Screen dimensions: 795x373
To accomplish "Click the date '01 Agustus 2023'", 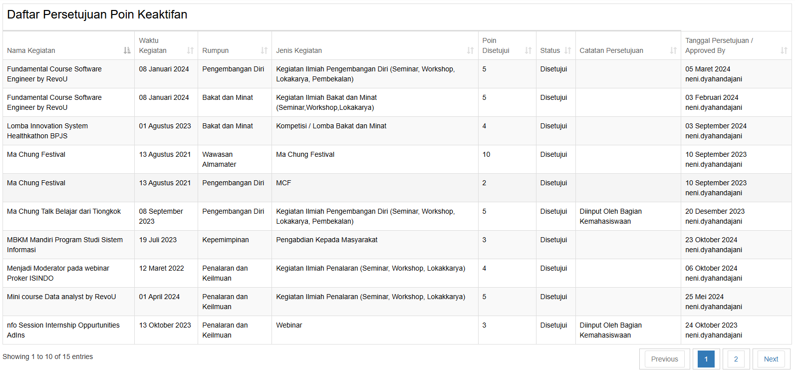I will [165, 126].
